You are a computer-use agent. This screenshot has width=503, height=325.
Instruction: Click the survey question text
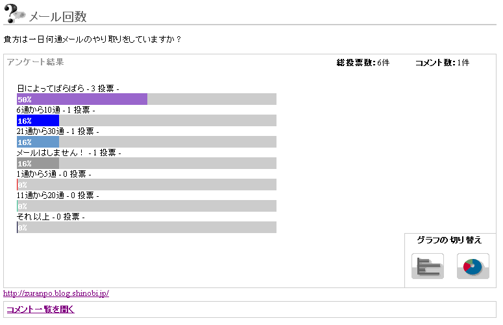coord(92,39)
